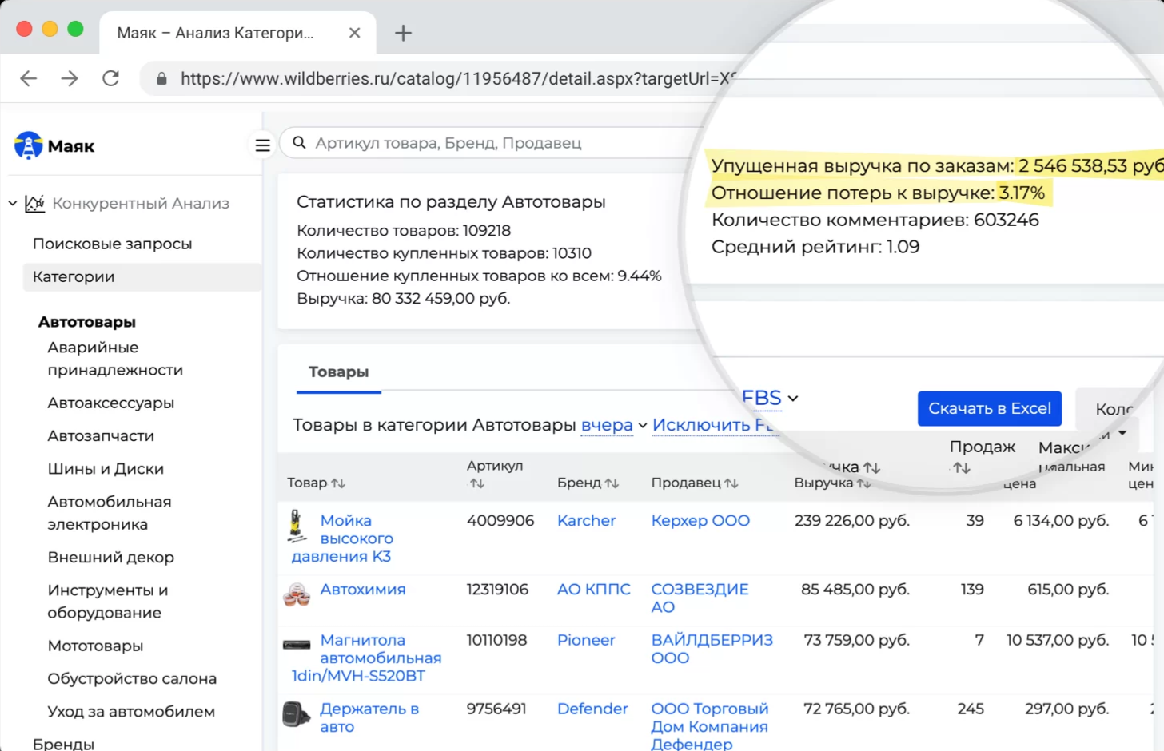Open Уход за автомобилем subcategory
The height and width of the screenshot is (751, 1164).
pos(131,711)
